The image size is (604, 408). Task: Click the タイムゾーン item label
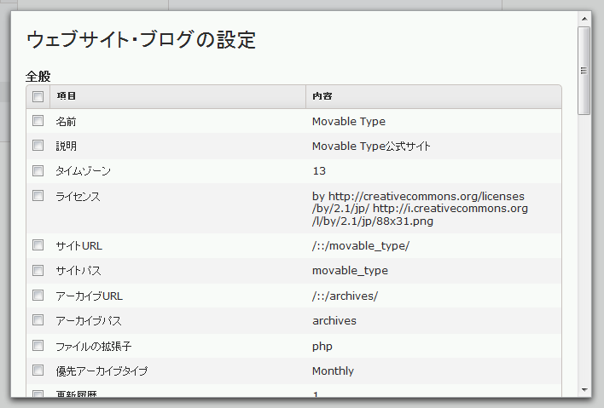pyautogui.click(x=84, y=170)
